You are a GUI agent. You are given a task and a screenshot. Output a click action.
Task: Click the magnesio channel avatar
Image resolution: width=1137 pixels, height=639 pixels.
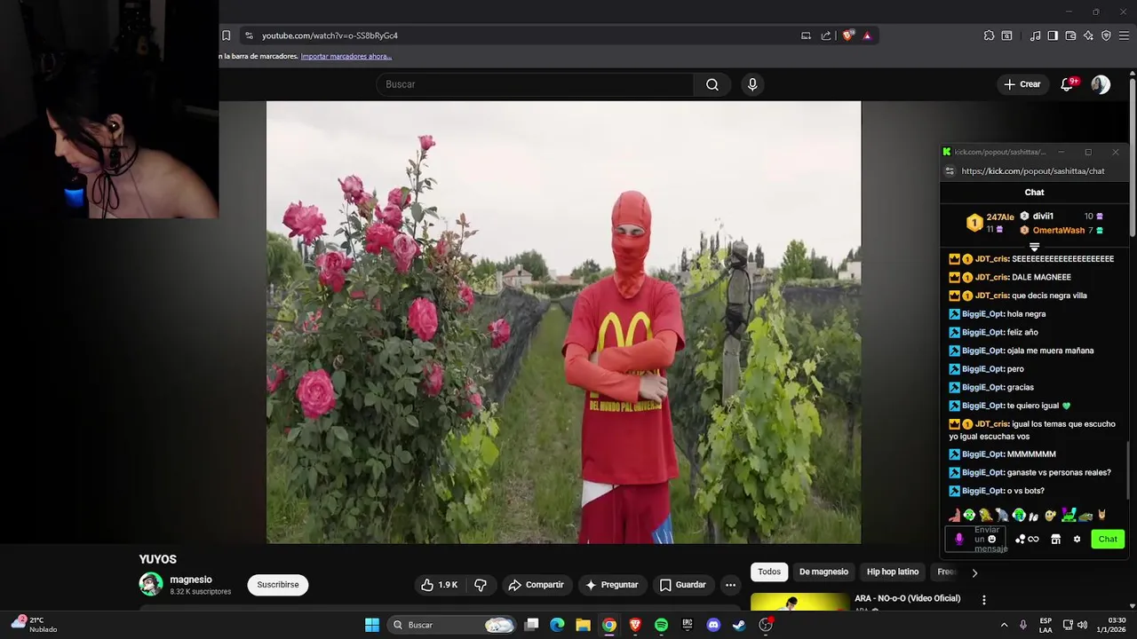tap(151, 584)
